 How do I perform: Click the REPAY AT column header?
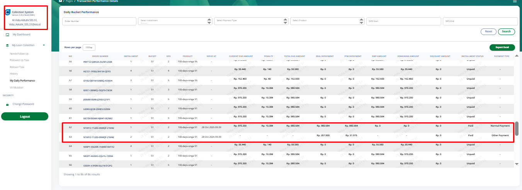(x=211, y=56)
